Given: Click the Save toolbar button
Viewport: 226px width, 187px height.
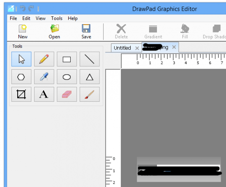Looking at the screenshot, I should 86,32.
